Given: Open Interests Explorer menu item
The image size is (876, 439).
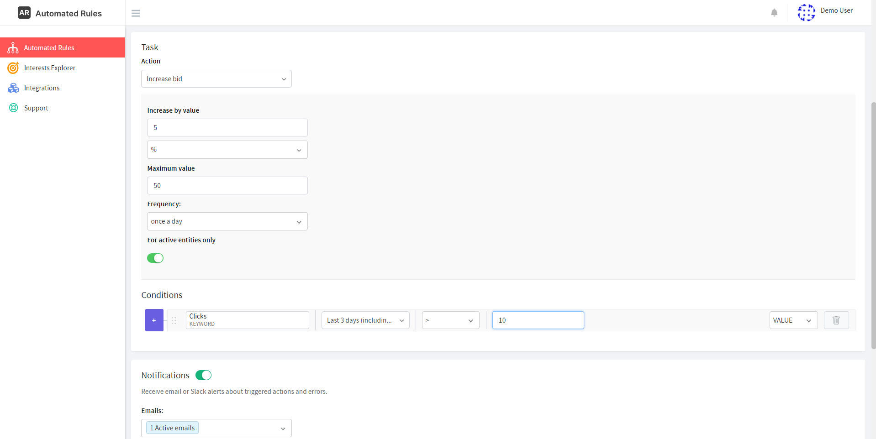Looking at the screenshot, I should pyautogui.click(x=63, y=68).
